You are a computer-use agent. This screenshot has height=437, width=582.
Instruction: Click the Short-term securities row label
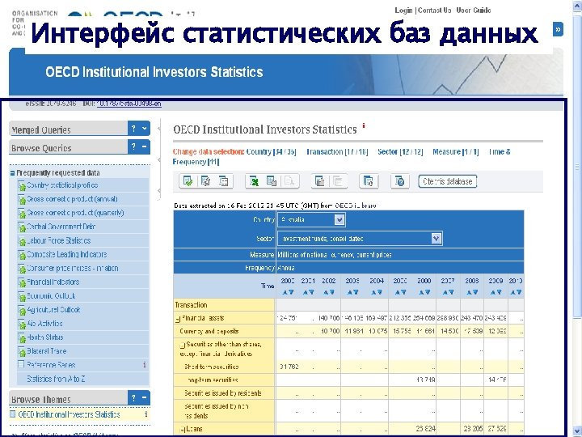click(211, 367)
